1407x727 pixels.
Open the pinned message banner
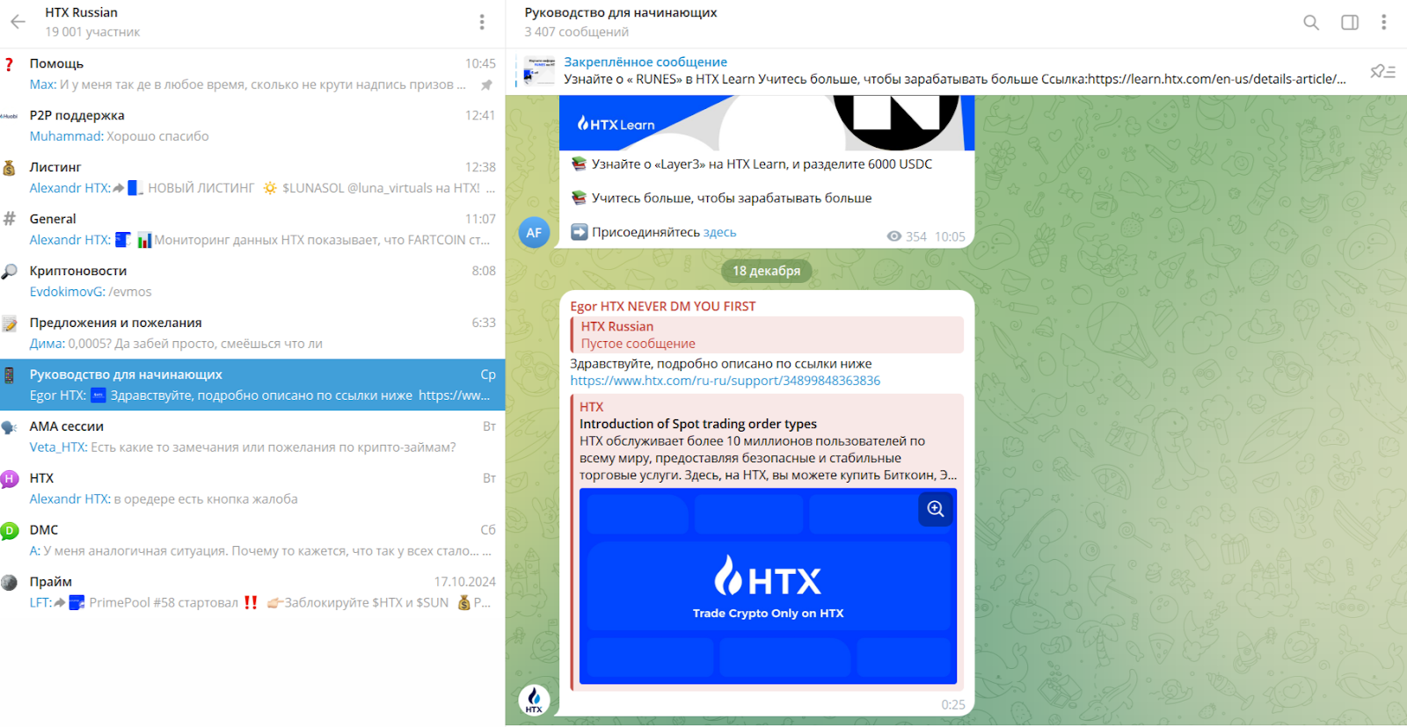(x=956, y=71)
